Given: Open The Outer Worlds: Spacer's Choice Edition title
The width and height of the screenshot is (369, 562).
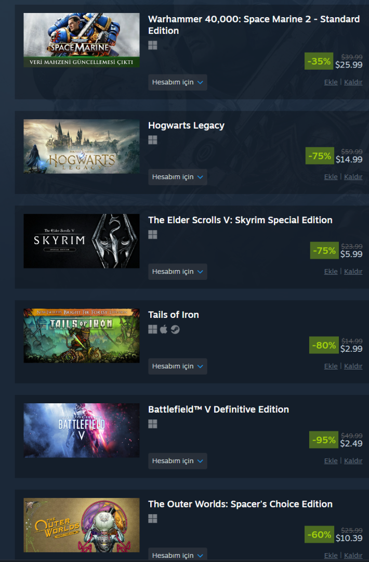Looking at the screenshot, I should 240,504.
